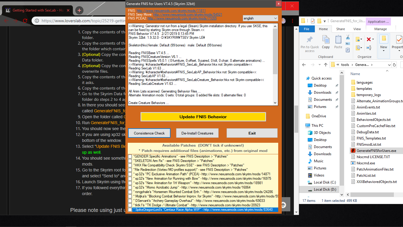Viewport: 403px width, 227px height.
Task: Open the File menu in Explorer
Action: 307,29
